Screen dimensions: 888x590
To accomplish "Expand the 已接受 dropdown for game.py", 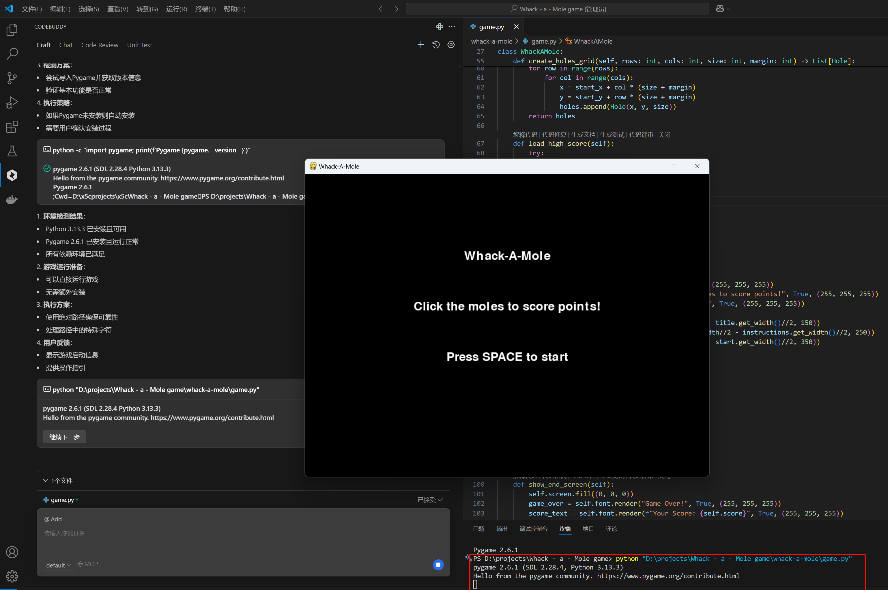I will pyautogui.click(x=430, y=500).
